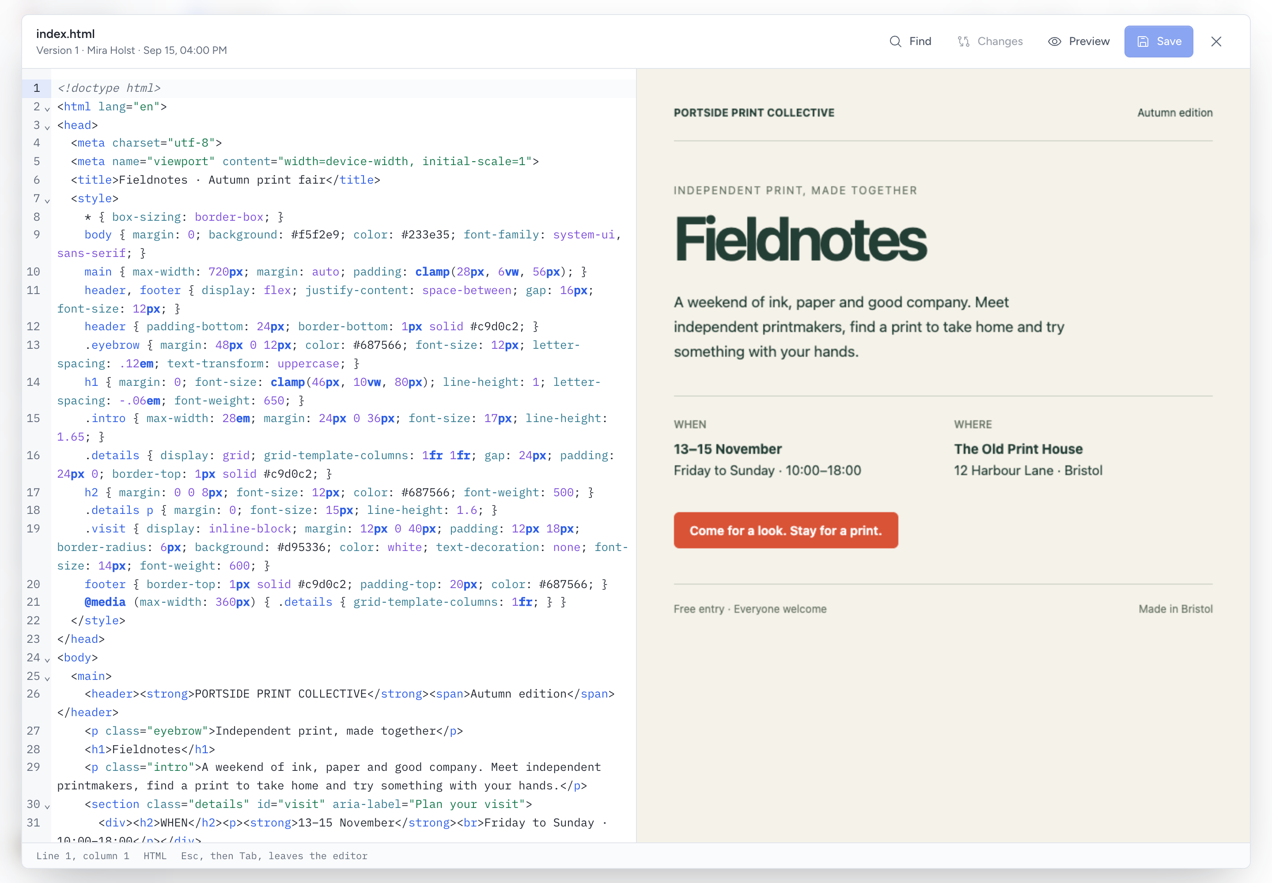This screenshot has width=1272, height=883.
Task: Click the orange 'Come for a look' link
Action: tap(785, 530)
